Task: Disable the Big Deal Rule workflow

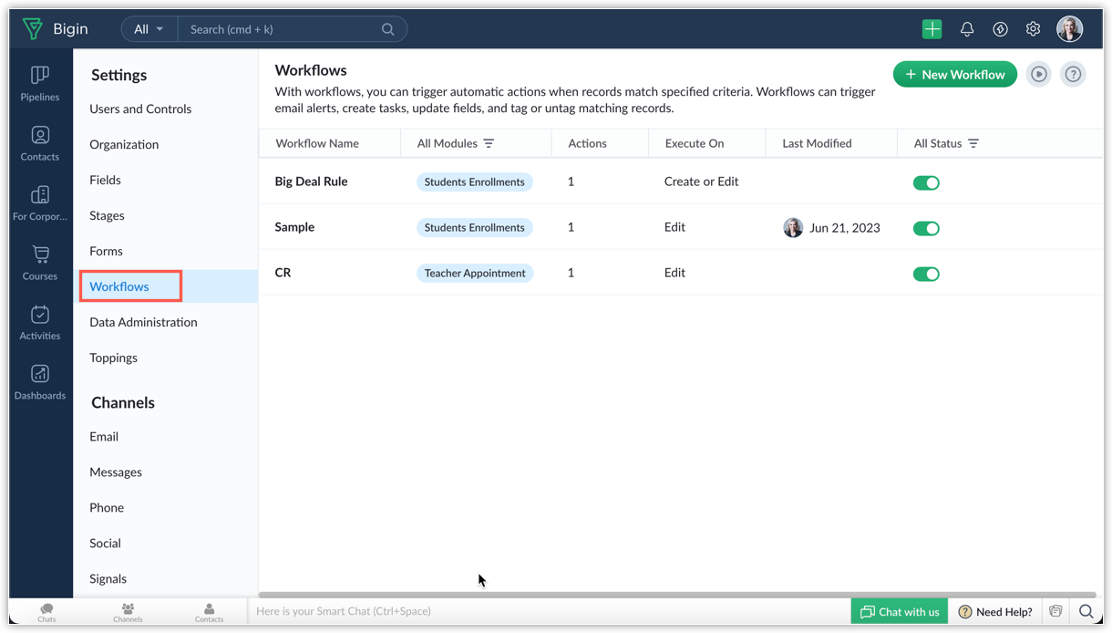Action: pyautogui.click(x=926, y=182)
